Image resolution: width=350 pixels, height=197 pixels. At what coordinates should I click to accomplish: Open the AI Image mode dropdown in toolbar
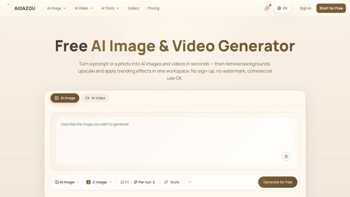67,182
